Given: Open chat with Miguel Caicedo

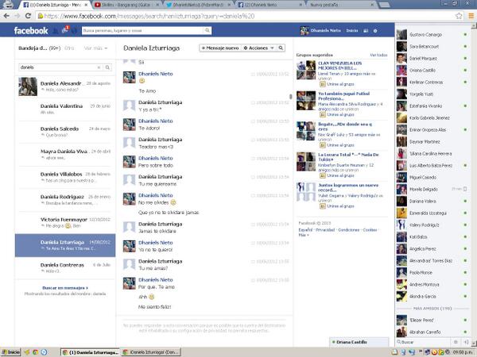Looking at the screenshot, I should tap(432, 177).
